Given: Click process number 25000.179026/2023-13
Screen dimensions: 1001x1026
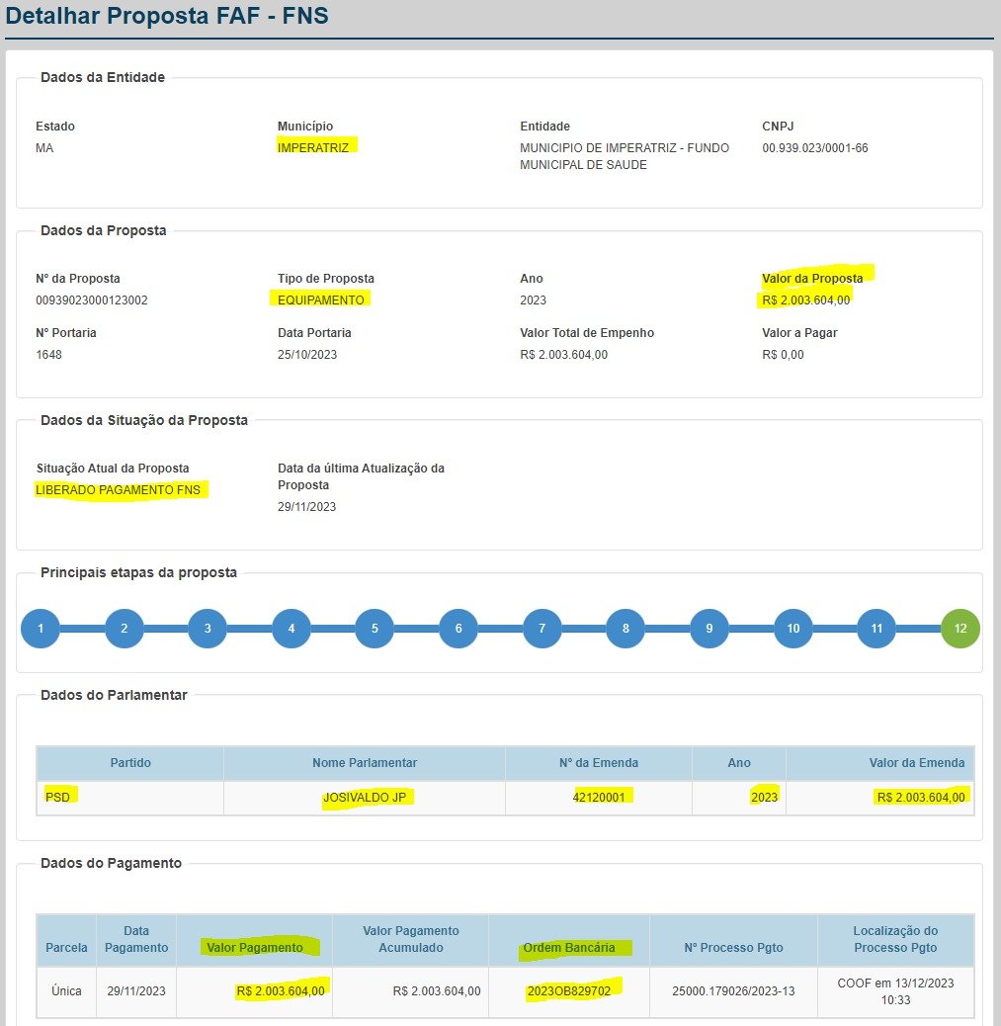Looking at the screenshot, I should [733, 991].
